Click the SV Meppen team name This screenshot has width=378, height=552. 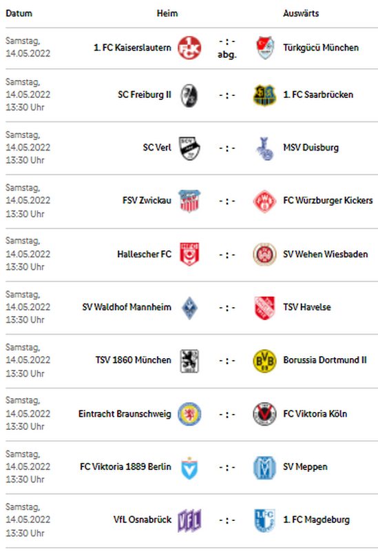pyautogui.click(x=305, y=467)
